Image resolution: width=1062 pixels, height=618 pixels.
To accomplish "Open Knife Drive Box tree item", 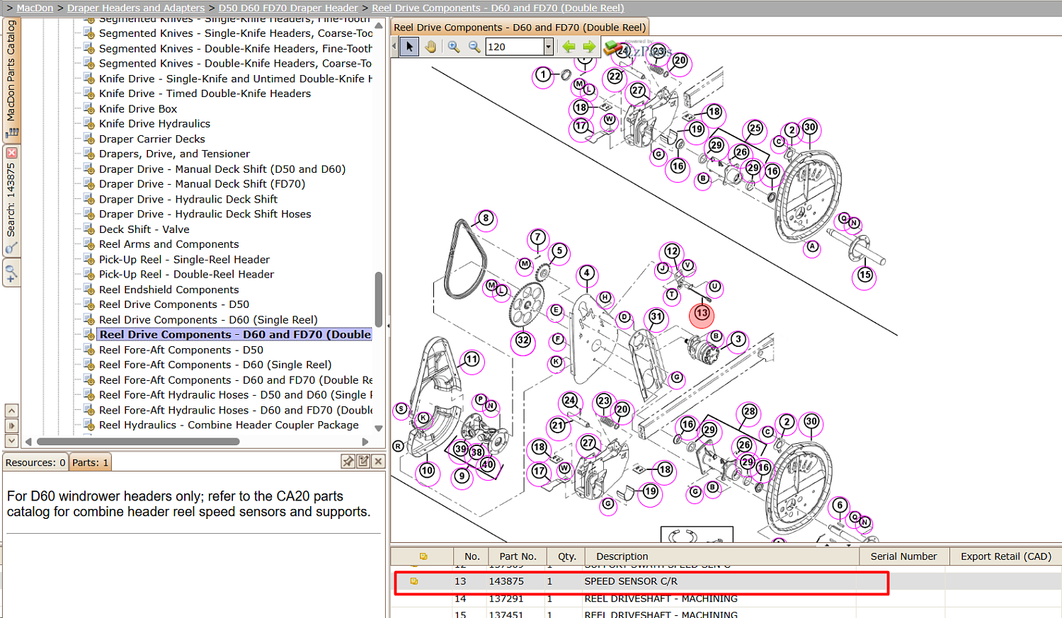I will pyautogui.click(x=138, y=109).
